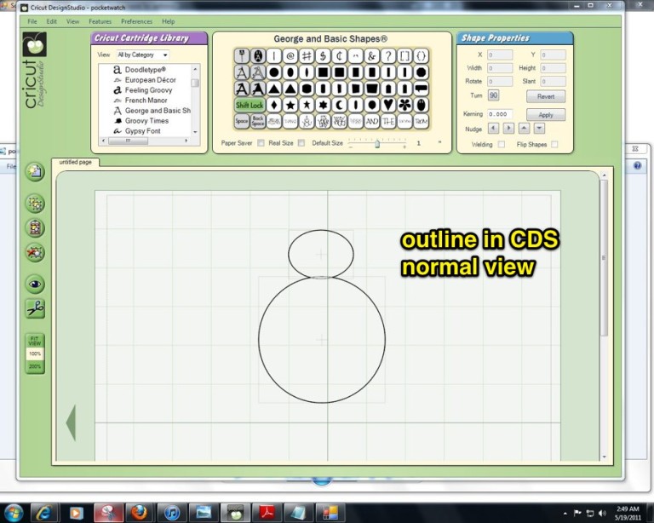The height and width of the screenshot is (523, 654).
Task: Check the Flip Shapes option
Action: 554,145
